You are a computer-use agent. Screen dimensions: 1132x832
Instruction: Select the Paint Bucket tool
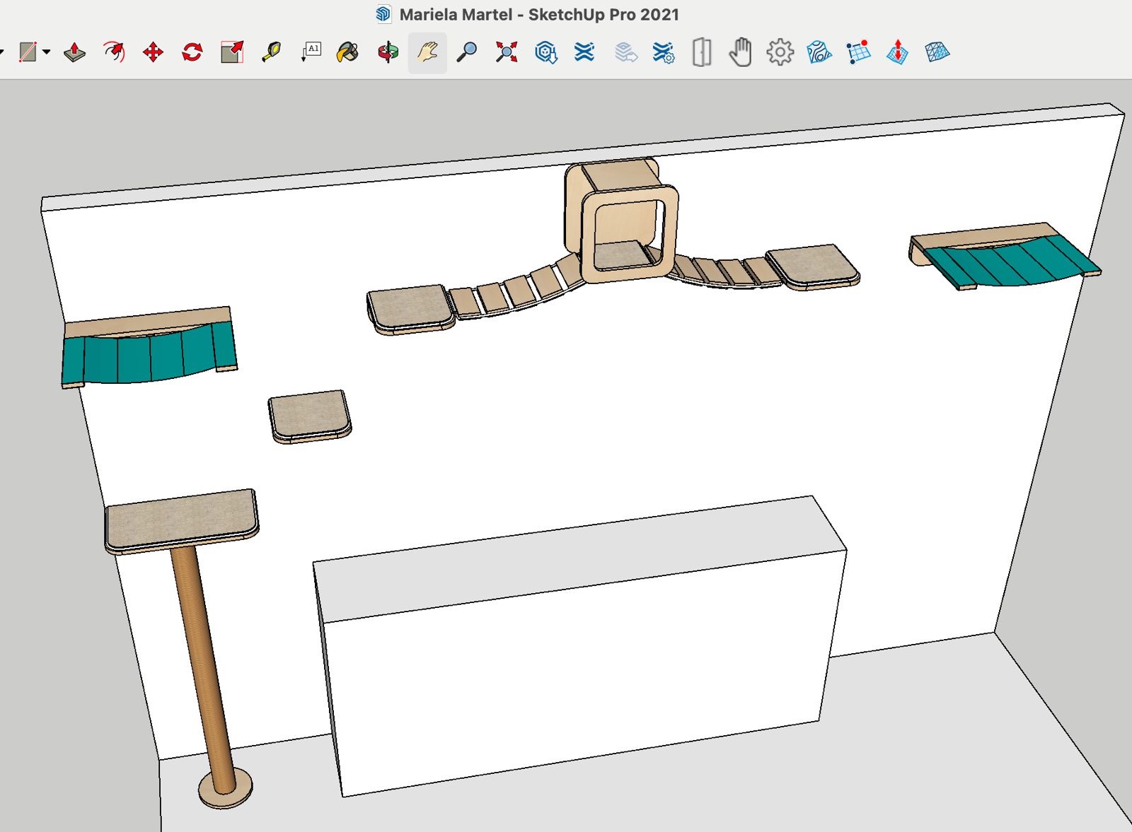click(348, 52)
